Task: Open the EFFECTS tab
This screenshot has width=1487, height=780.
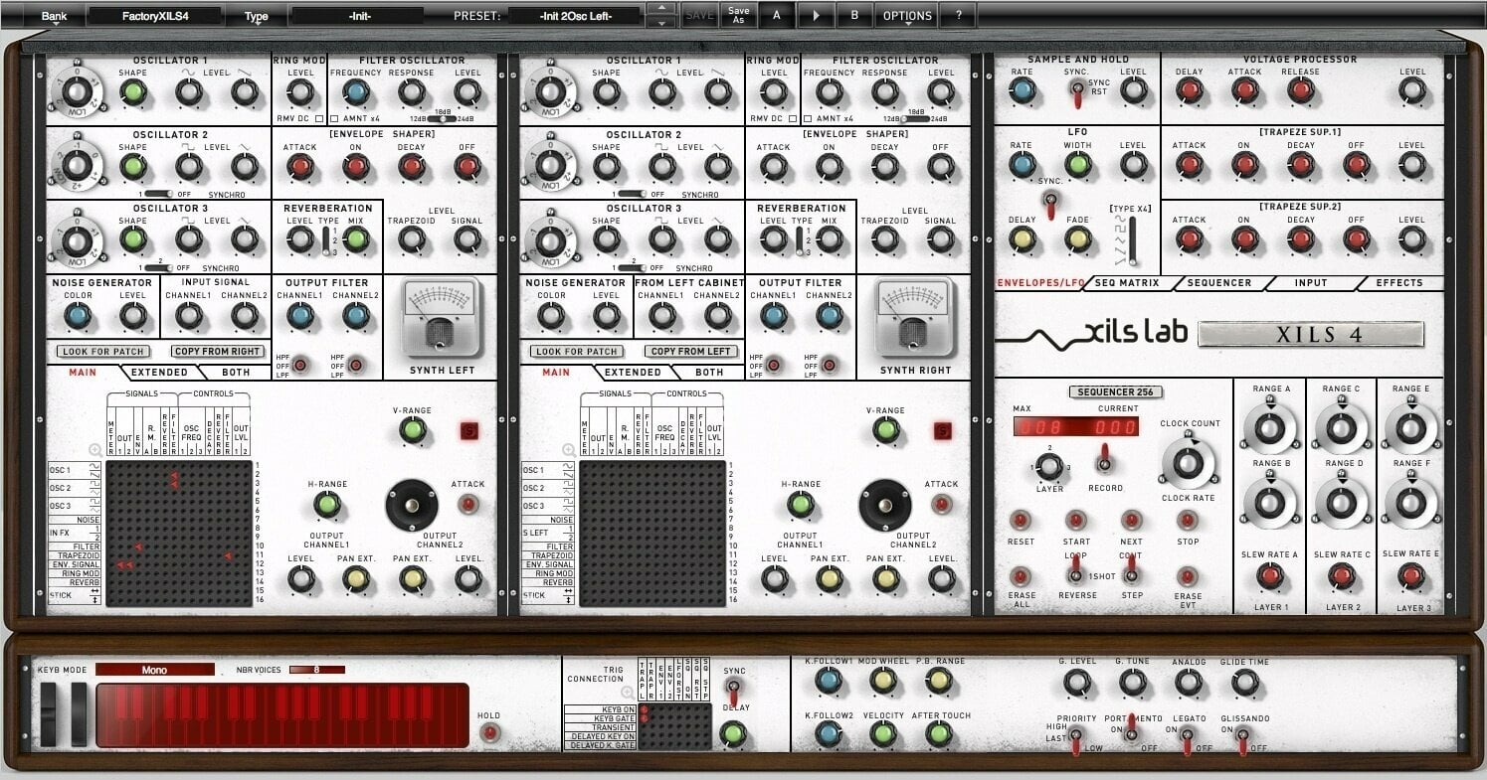Action: [1398, 283]
